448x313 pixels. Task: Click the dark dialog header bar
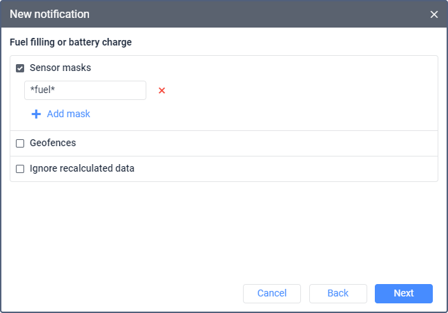[242, 14]
